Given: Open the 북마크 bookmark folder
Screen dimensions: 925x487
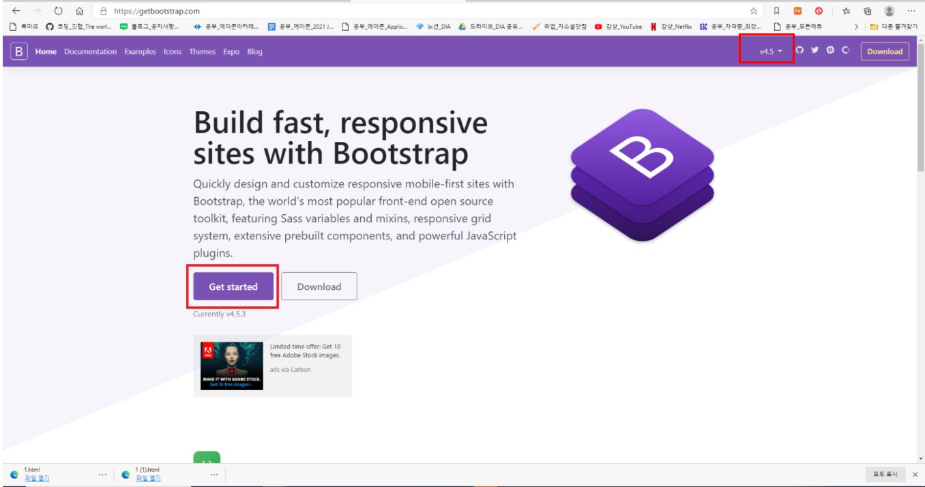Looking at the screenshot, I should 24,27.
